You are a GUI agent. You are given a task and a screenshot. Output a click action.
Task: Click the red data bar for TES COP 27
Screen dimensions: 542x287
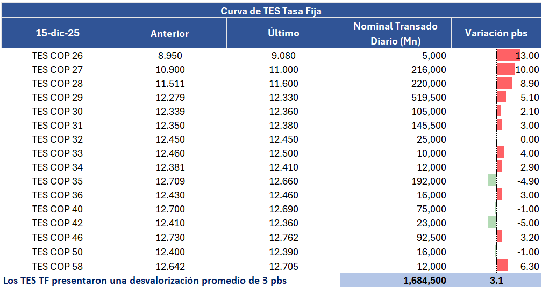(505, 69)
